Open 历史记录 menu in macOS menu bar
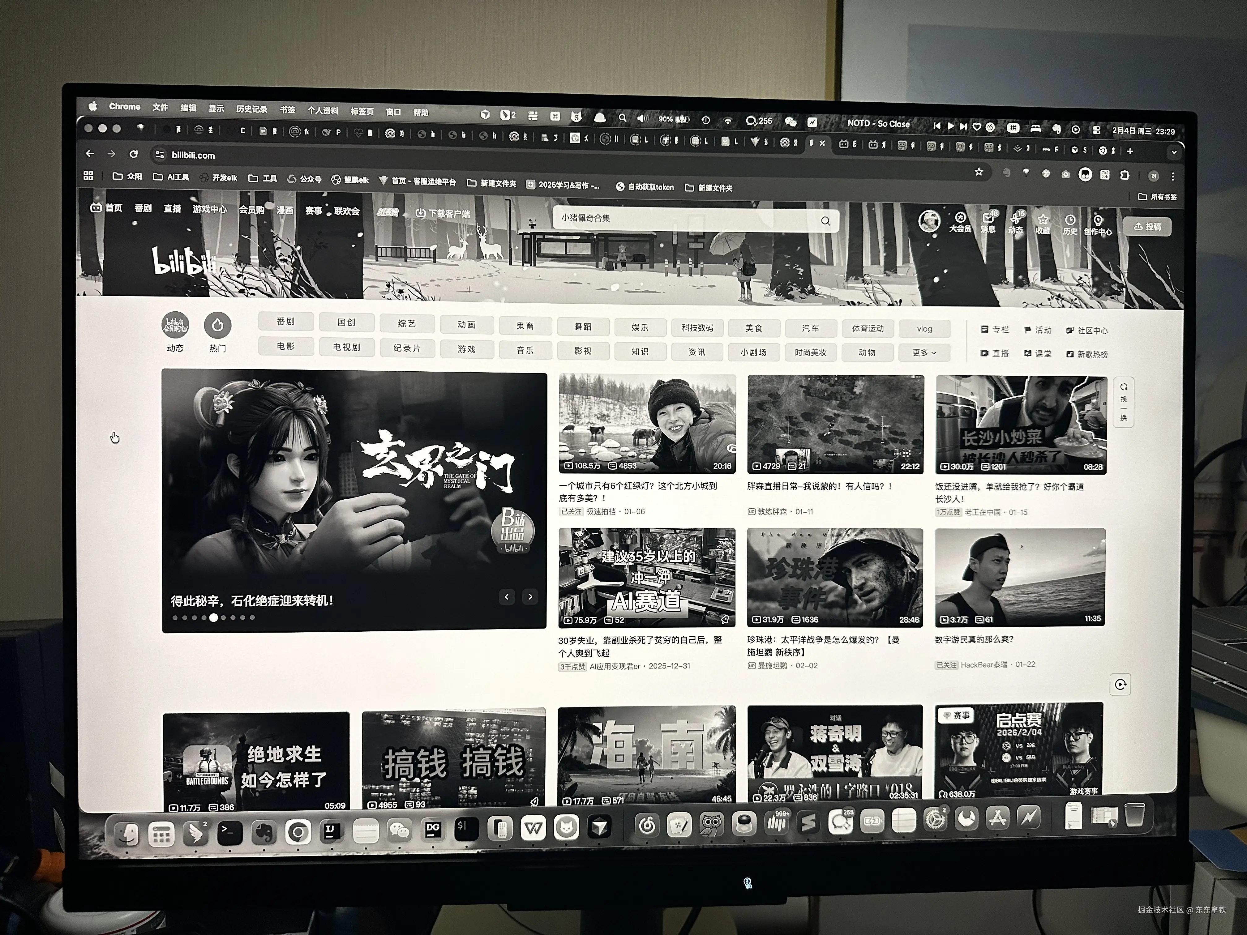The width and height of the screenshot is (1247, 935). pos(251,109)
